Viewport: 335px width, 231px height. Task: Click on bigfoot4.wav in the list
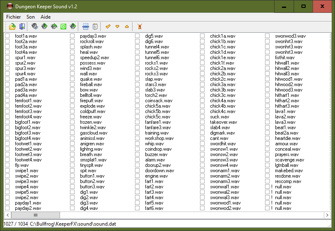click(x=28, y=138)
